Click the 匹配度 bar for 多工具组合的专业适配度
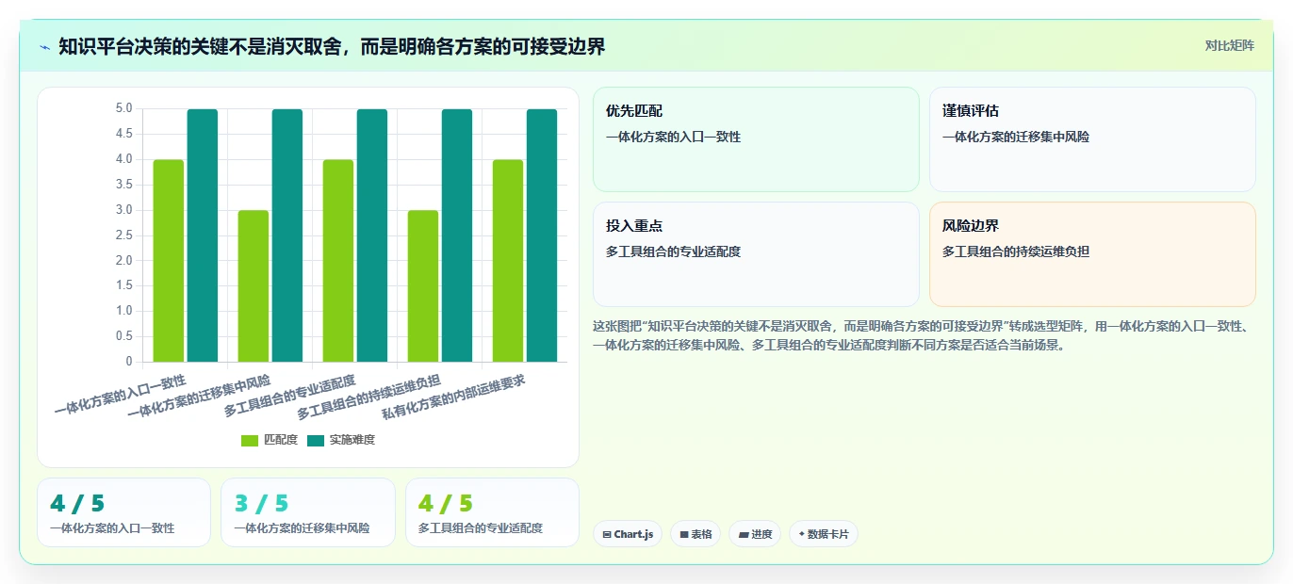This screenshot has height=584, width=1293. pos(338,261)
